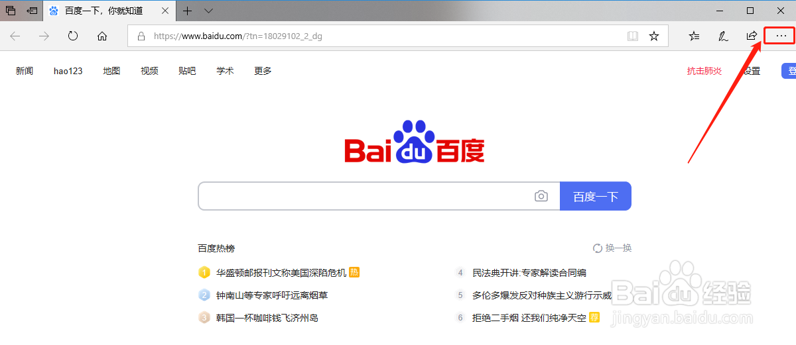Viewport: 796px width, 345px height.
Task: Open 多伦多爆发反对种族主义游行示威 headline
Action: coord(542,295)
